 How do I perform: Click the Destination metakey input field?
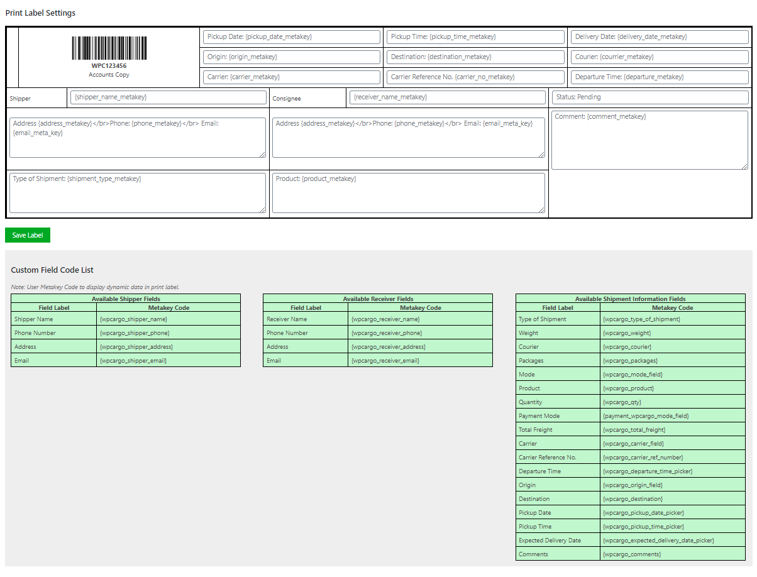click(475, 57)
